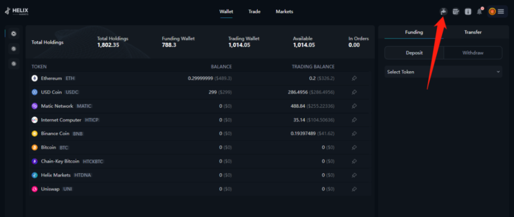Choose the Deposit option
This screenshot has width=514, height=217.
click(x=415, y=53)
